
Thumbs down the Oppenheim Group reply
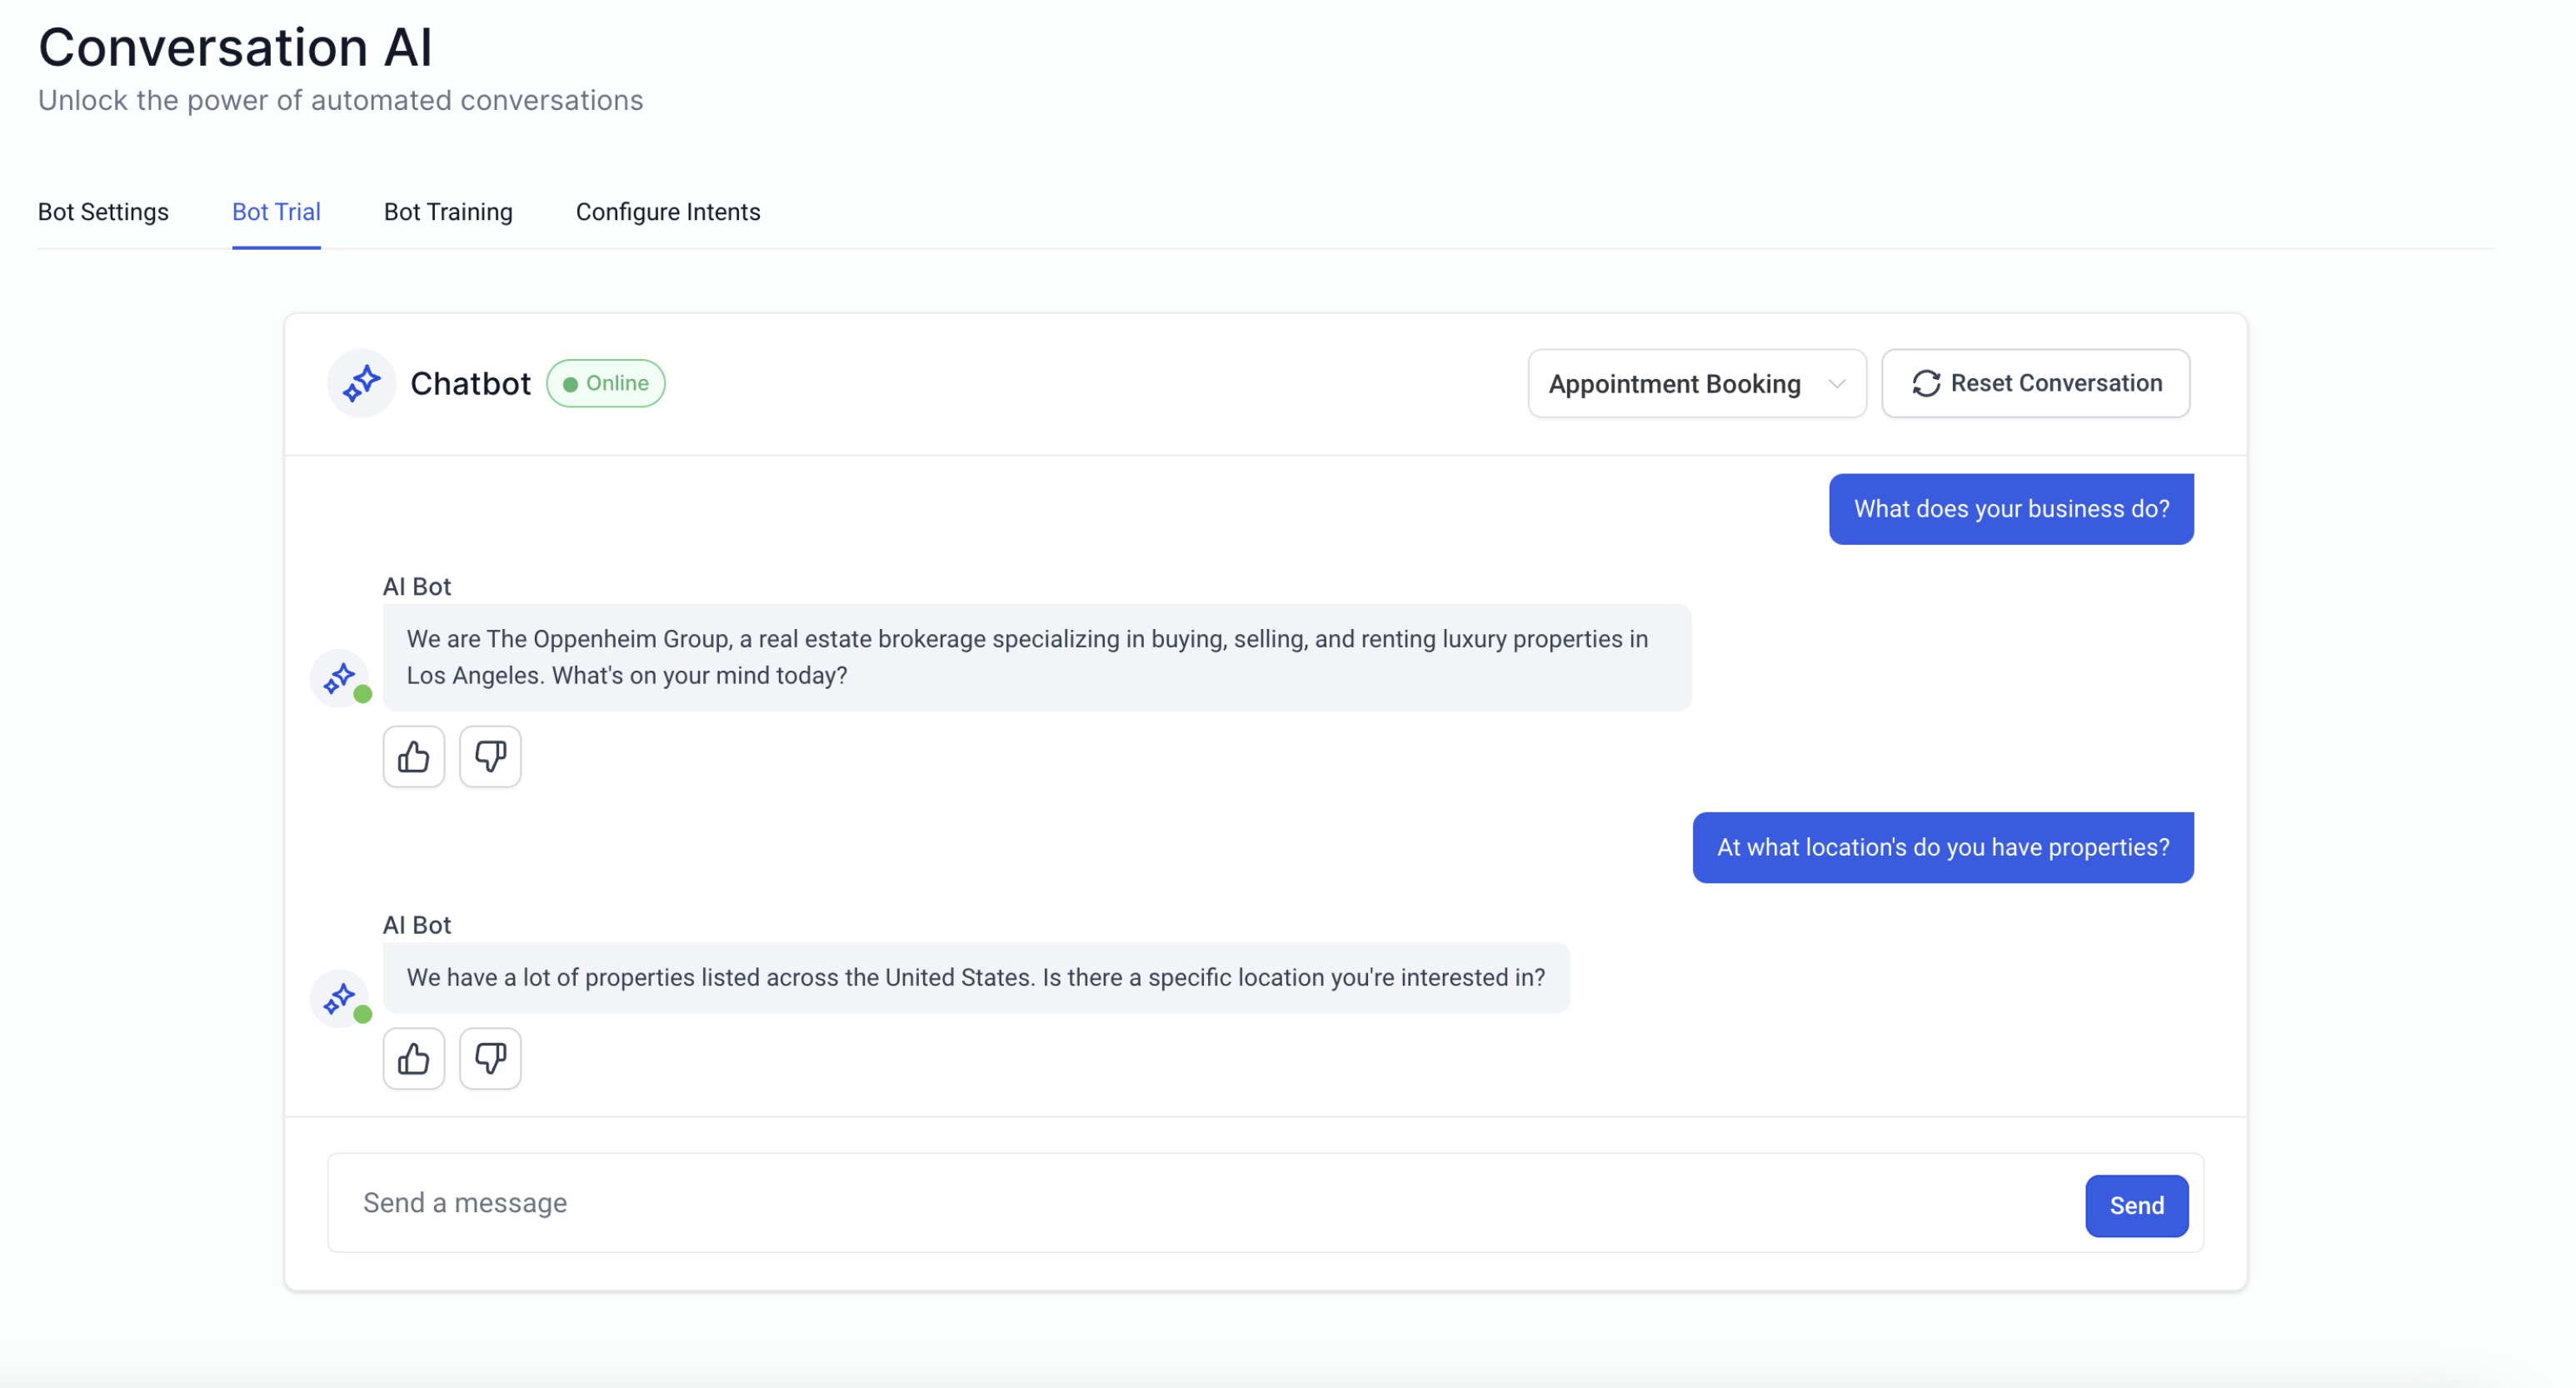(x=490, y=757)
